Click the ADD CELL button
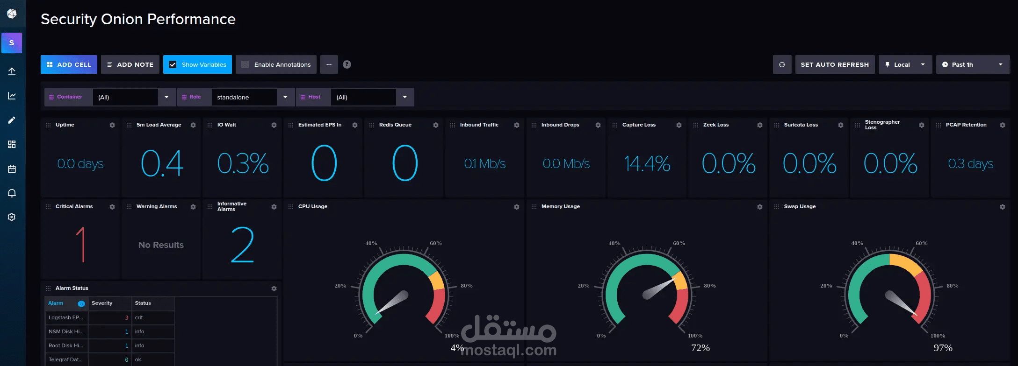The height and width of the screenshot is (366, 1018). coord(69,64)
